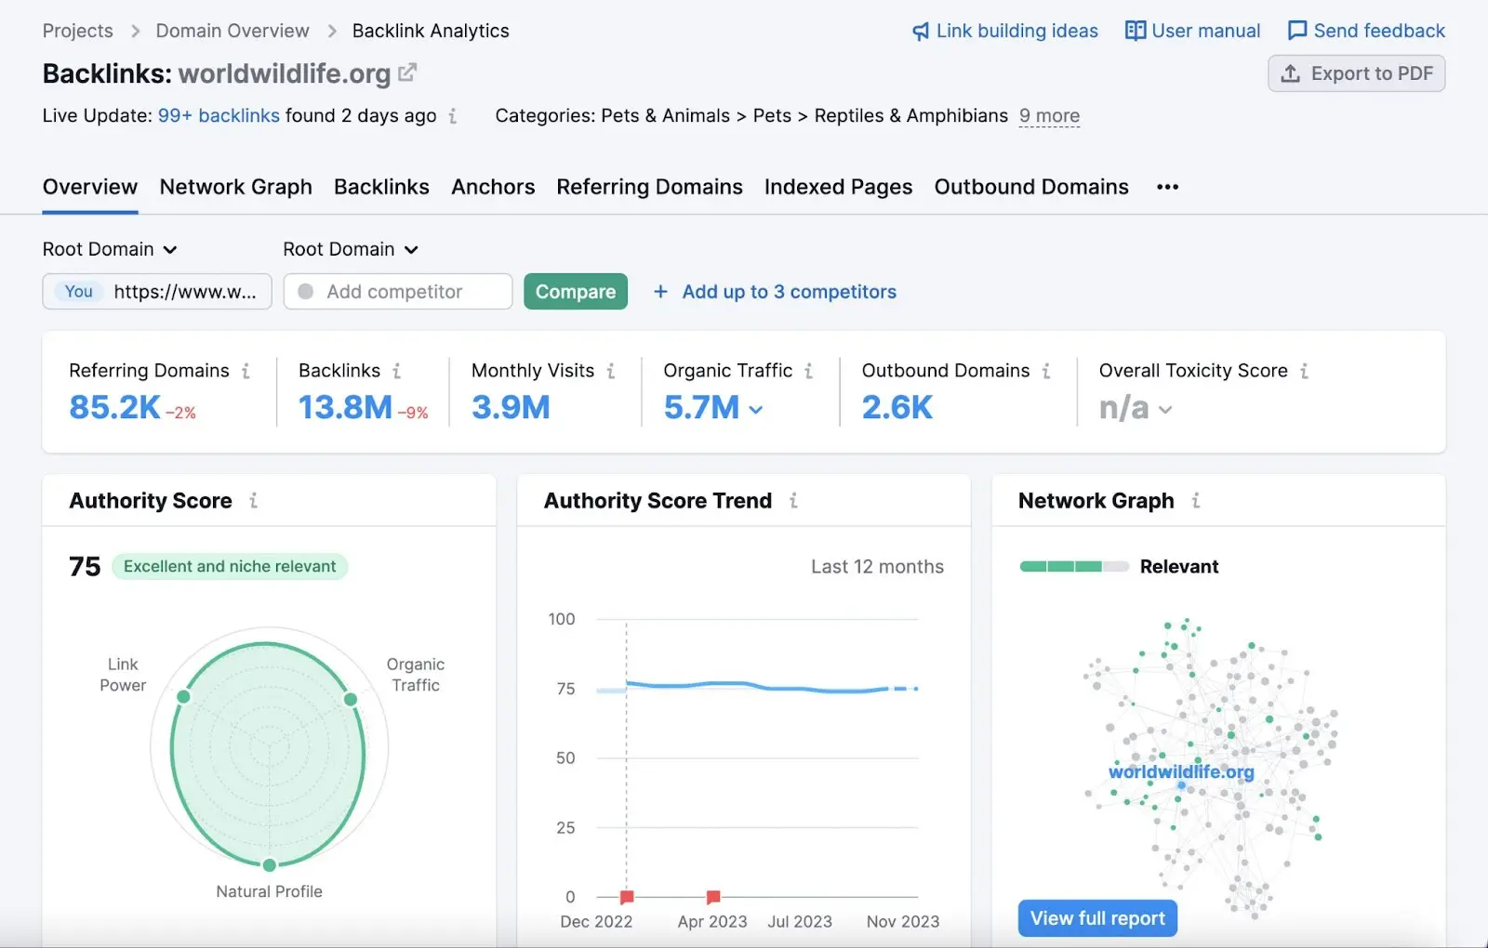Show the 9 more categories

pos(1049,116)
